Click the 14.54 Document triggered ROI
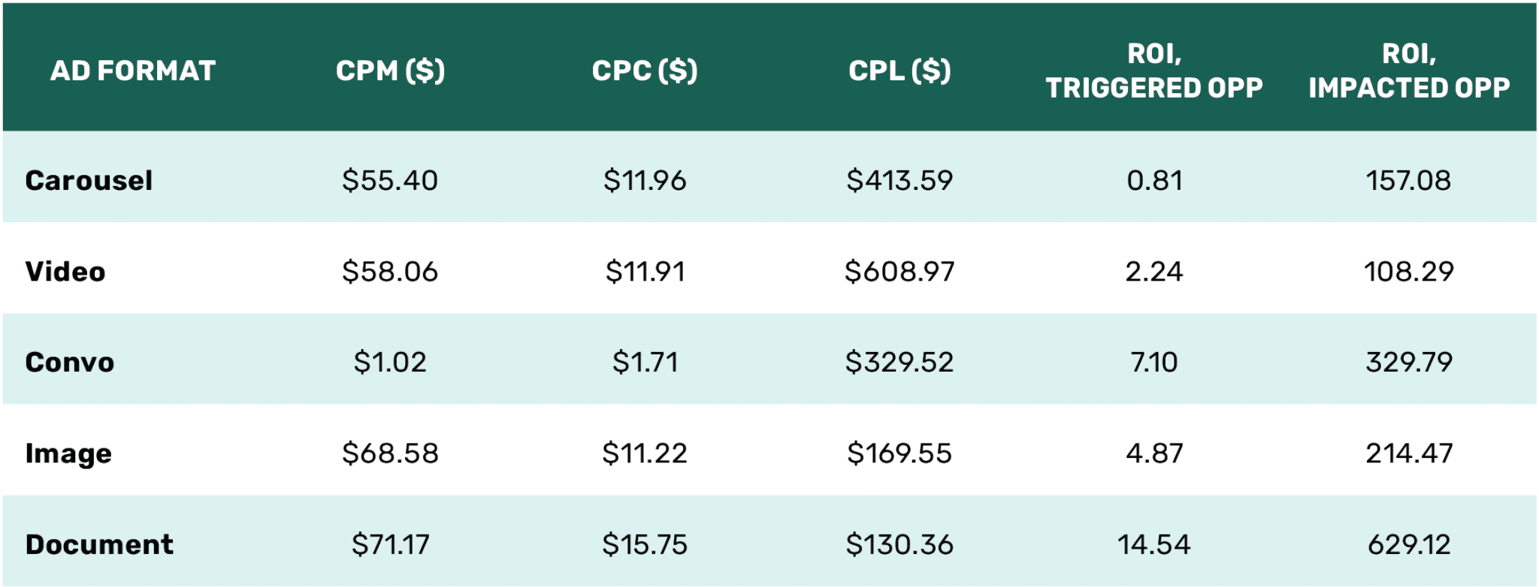1539x587 pixels. click(1154, 544)
